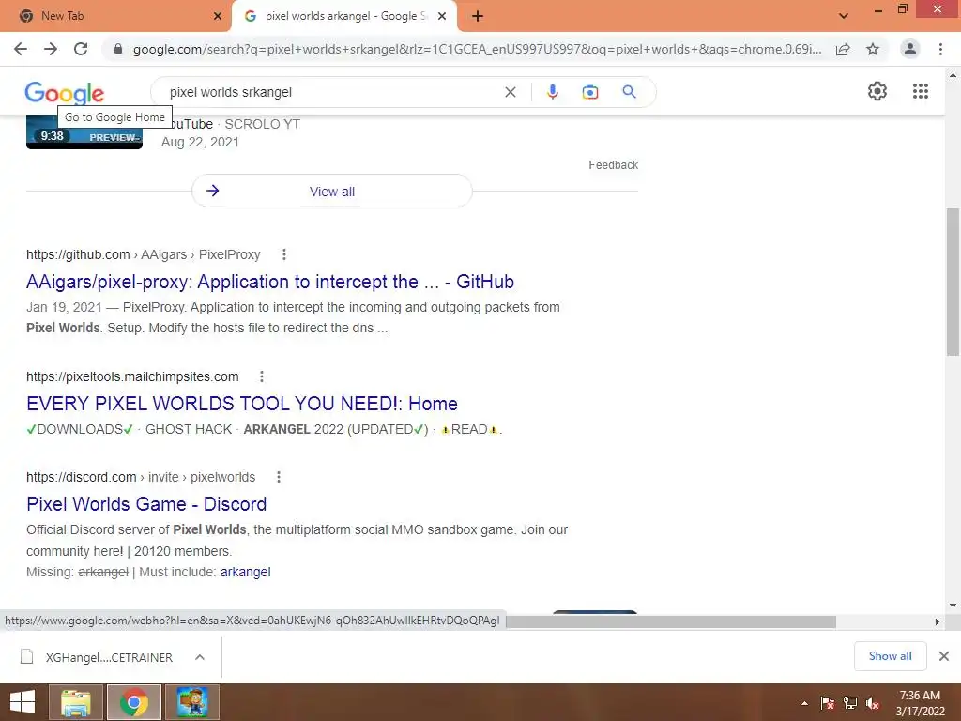Close the New Tab tab
961x721 pixels.
pyautogui.click(x=218, y=17)
